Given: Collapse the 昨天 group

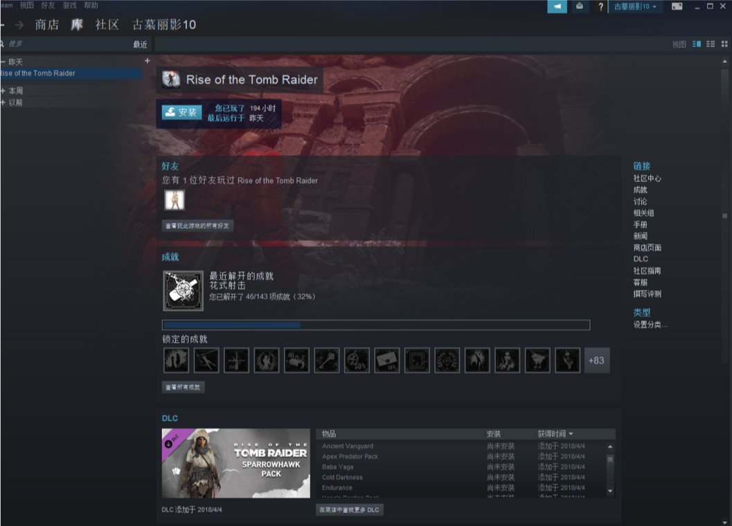Looking at the screenshot, I should point(3,62).
